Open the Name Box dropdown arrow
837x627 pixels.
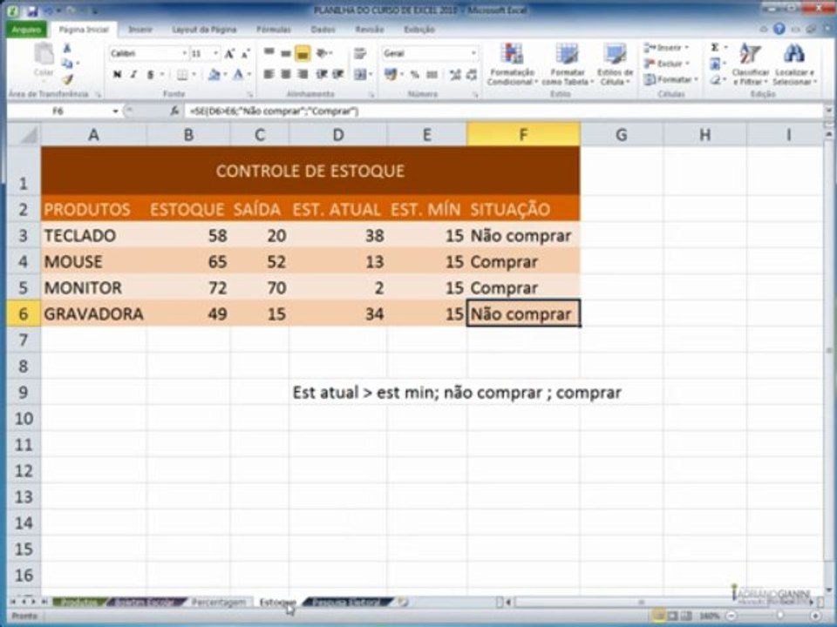click(115, 111)
